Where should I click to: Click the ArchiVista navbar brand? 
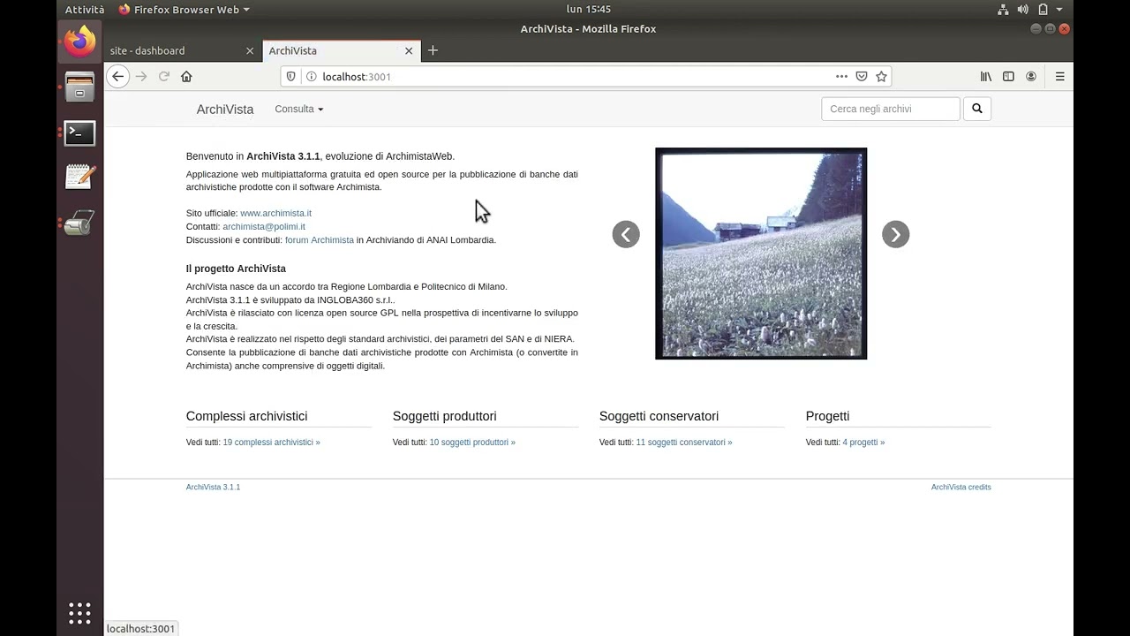pos(225,110)
